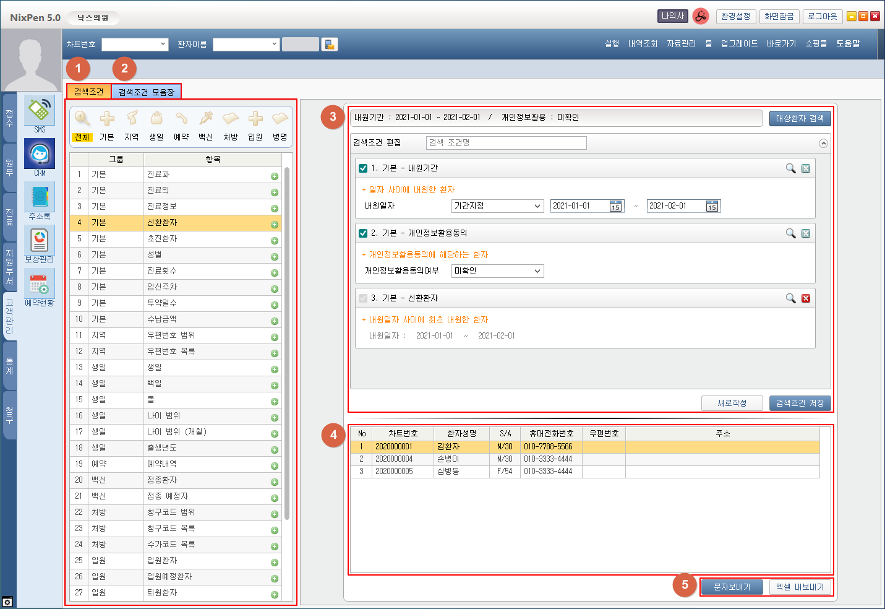Click the 문자보내기 button
Viewport: 885px width, 609px height.
(732, 587)
